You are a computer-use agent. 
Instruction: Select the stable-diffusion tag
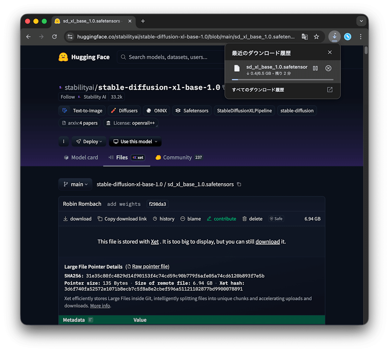coord(297,111)
